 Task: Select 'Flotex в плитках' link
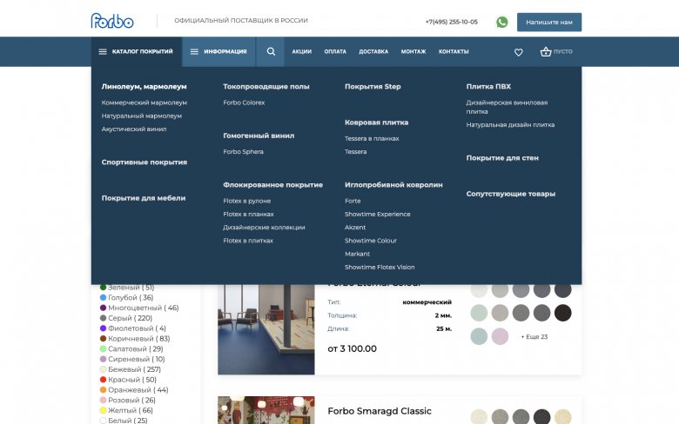[248, 241]
